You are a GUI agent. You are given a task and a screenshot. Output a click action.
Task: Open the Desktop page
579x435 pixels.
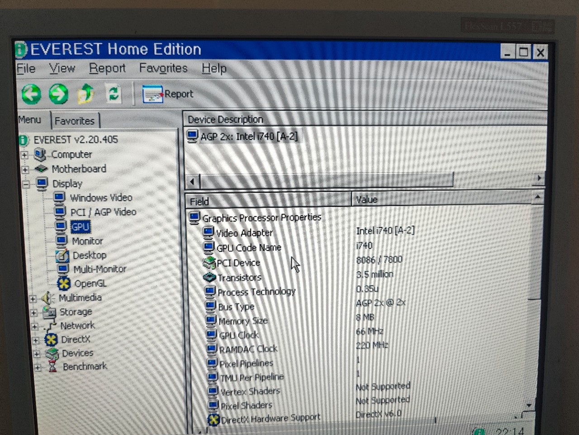pyautogui.click(x=90, y=255)
